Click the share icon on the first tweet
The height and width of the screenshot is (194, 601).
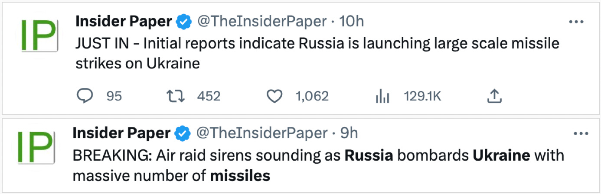[494, 96]
